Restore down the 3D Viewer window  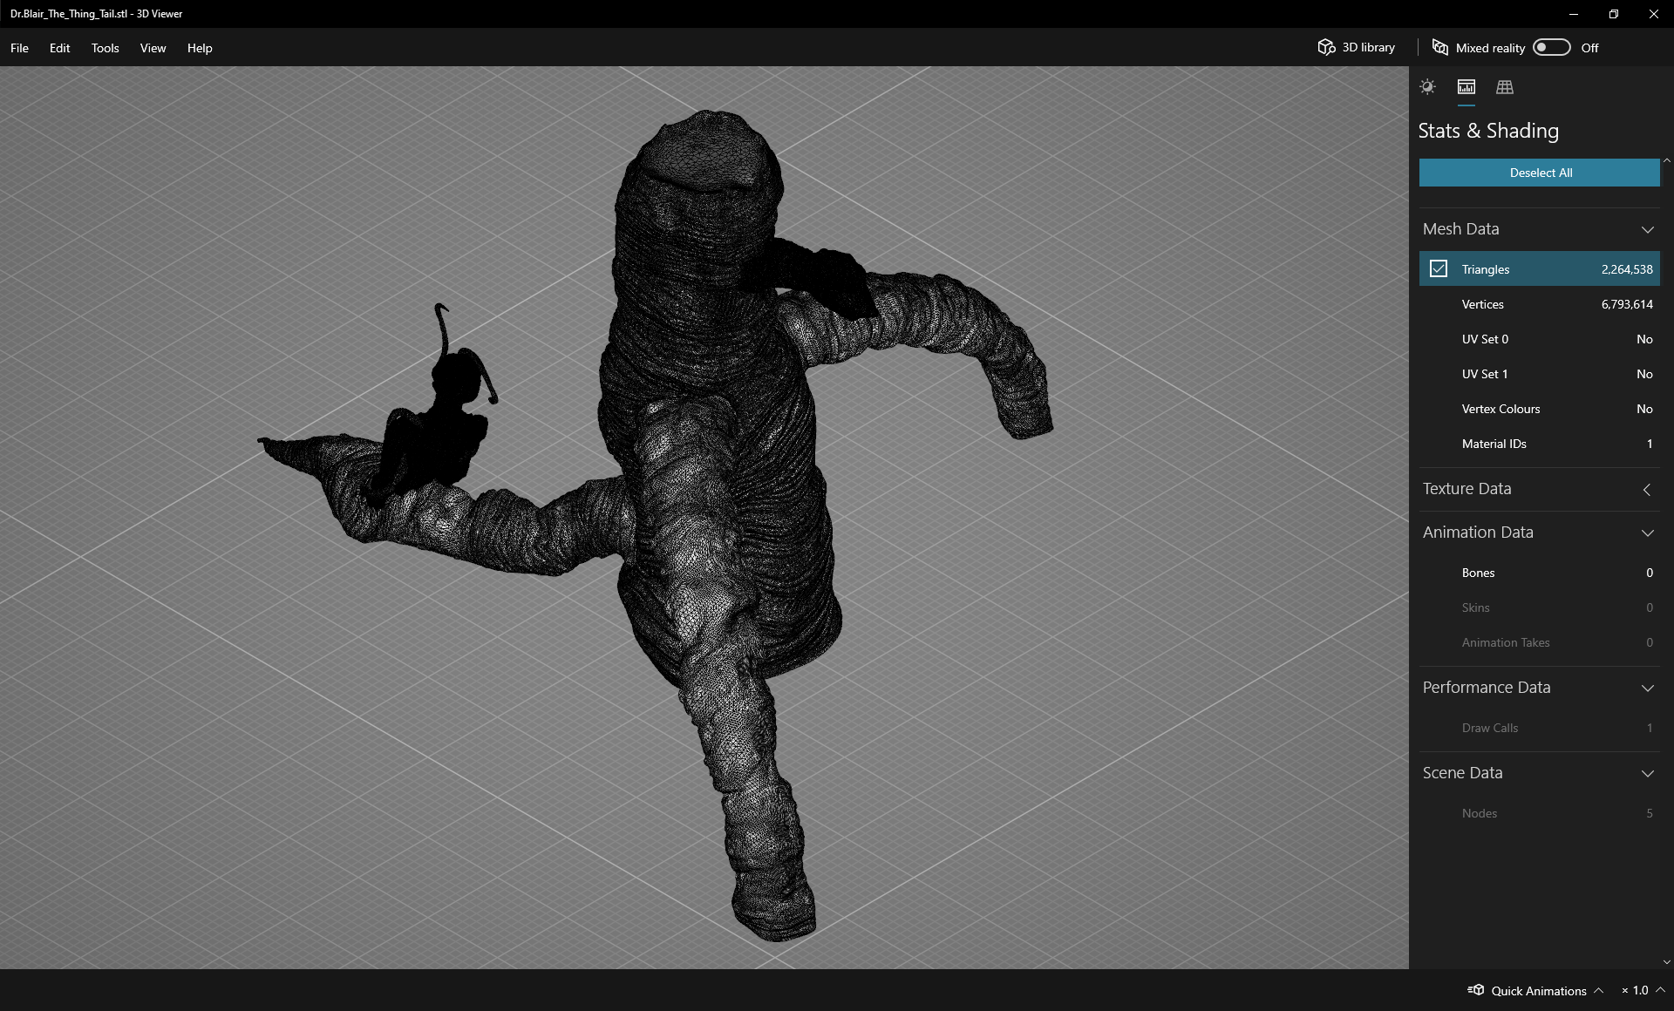pyautogui.click(x=1613, y=14)
